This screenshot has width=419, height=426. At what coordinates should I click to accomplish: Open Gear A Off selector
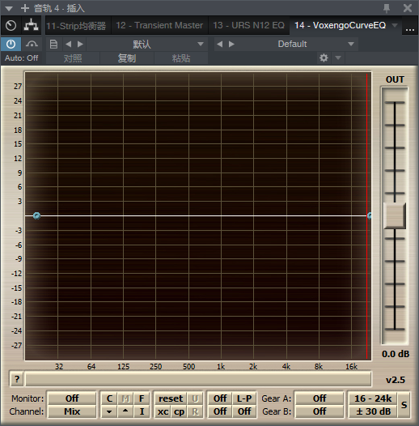coord(320,398)
